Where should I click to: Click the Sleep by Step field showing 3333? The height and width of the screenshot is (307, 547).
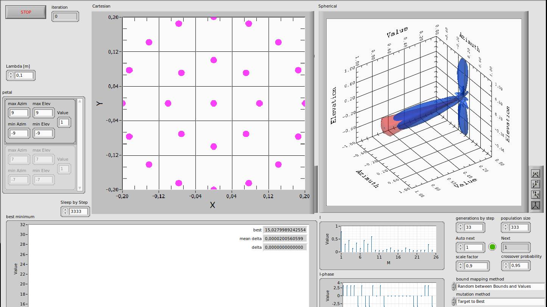coord(79,211)
